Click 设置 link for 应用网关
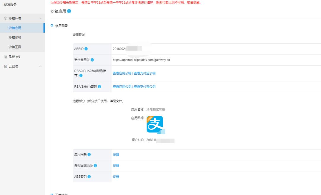The width and height of the screenshot is (321, 195). (x=116, y=155)
